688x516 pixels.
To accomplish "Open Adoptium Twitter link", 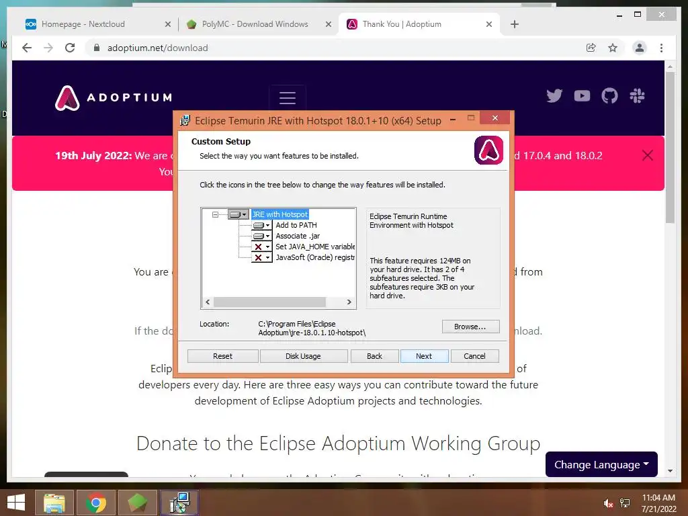I will (x=554, y=95).
